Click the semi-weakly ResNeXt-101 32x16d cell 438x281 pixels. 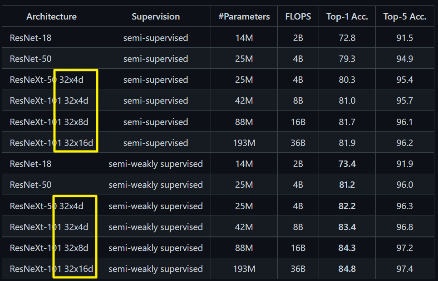point(51,269)
